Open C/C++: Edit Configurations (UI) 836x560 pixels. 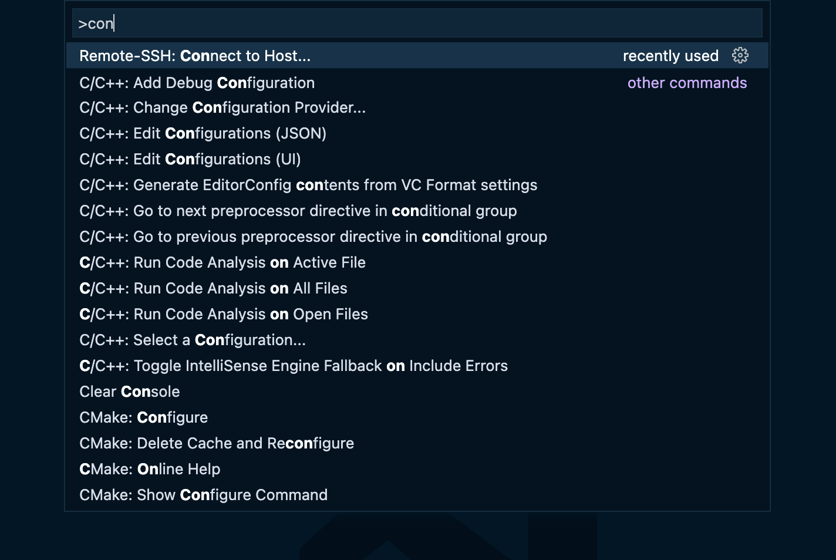(417, 159)
